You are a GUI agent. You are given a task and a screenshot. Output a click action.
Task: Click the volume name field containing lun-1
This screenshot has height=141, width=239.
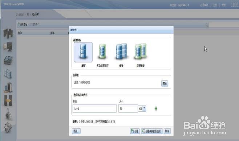tap(94, 108)
